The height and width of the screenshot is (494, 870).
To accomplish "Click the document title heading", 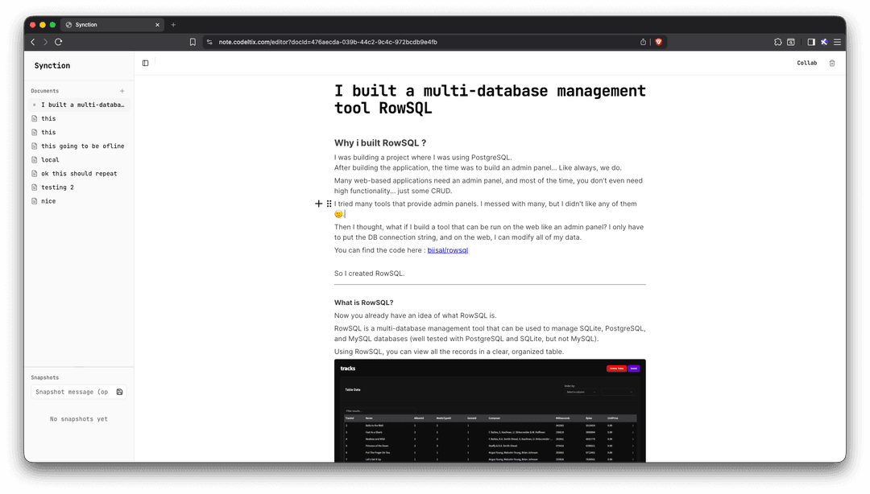I will (490, 99).
